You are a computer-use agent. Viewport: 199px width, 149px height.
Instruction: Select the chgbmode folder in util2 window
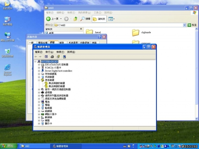click(x=141, y=32)
